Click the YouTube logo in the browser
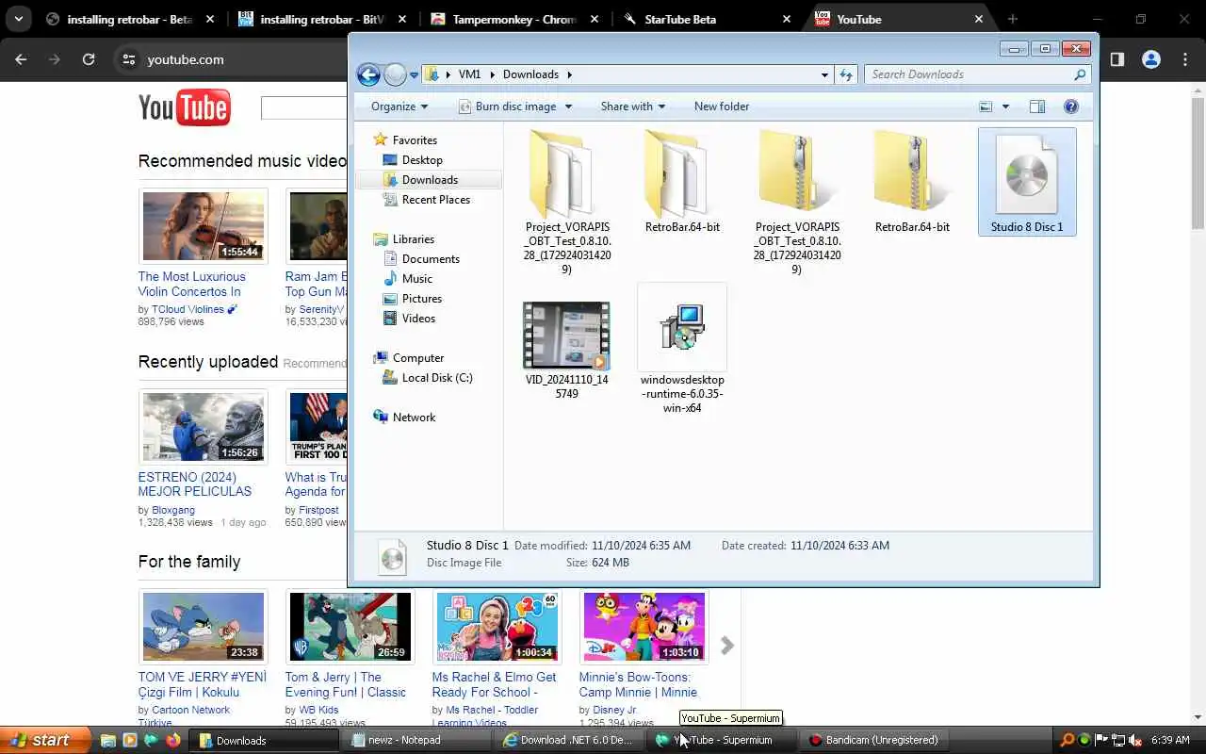 [x=185, y=108]
